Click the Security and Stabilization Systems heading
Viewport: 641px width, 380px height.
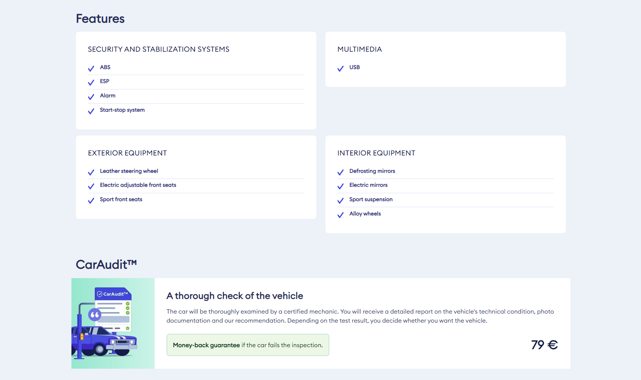159,49
